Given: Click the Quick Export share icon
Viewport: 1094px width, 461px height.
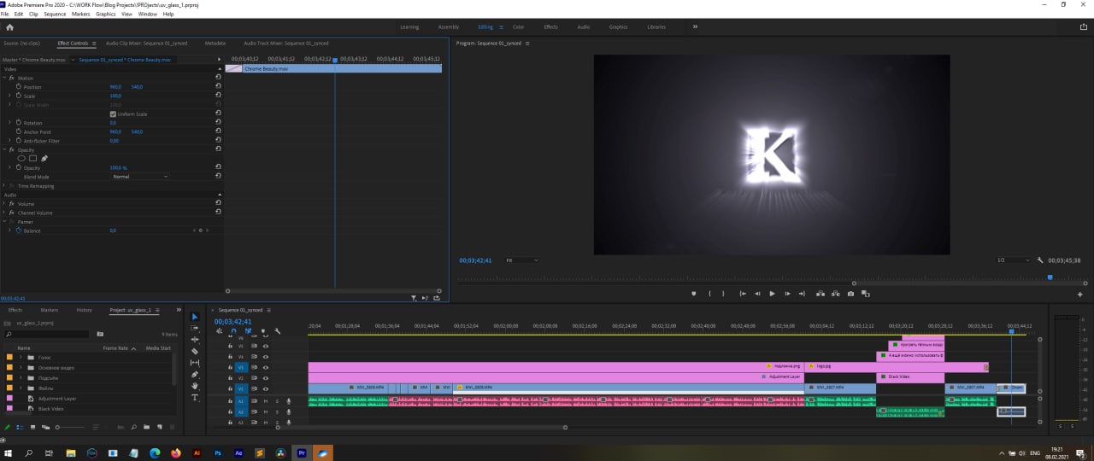Looking at the screenshot, I should click(x=1083, y=27).
